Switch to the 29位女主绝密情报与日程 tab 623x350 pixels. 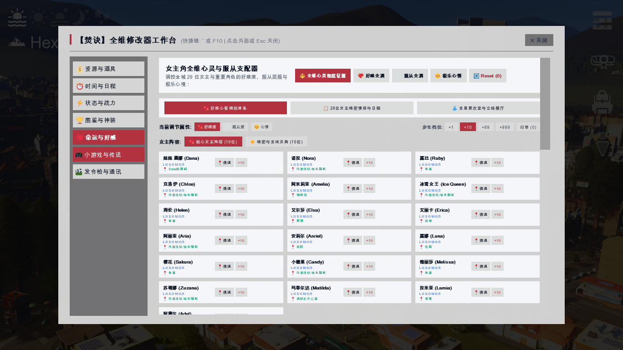pos(352,108)
